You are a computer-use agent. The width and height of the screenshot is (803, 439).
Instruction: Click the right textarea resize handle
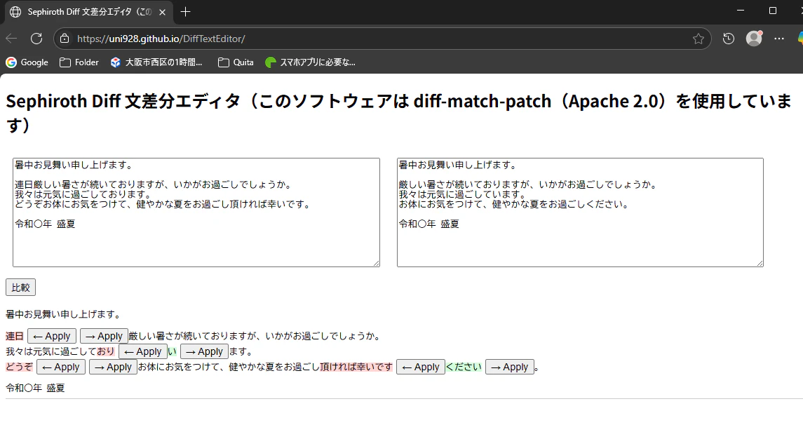(x=760, y=263)
